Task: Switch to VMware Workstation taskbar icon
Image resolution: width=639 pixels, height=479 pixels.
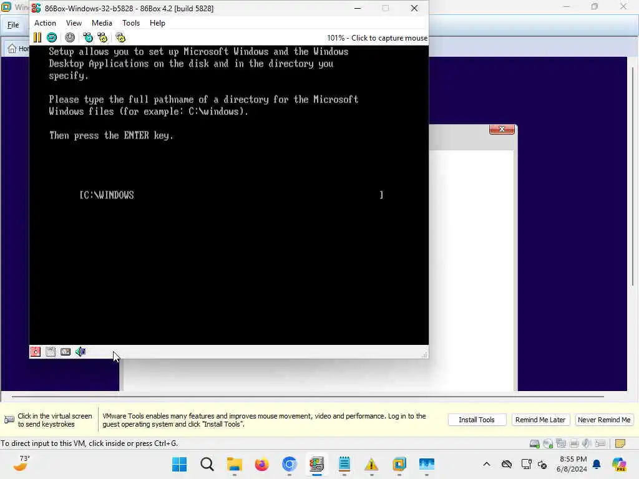Action: [x=399, y=464]
